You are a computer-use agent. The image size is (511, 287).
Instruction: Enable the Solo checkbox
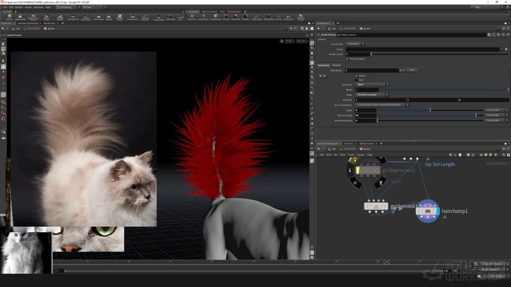357,80
